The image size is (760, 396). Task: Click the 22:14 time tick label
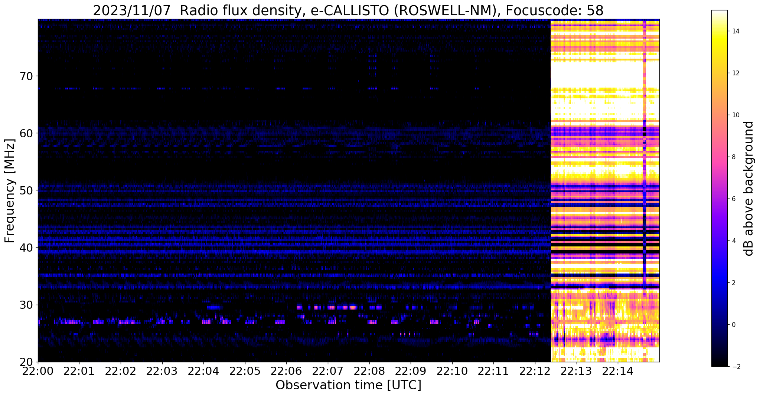tap(618, 371)
